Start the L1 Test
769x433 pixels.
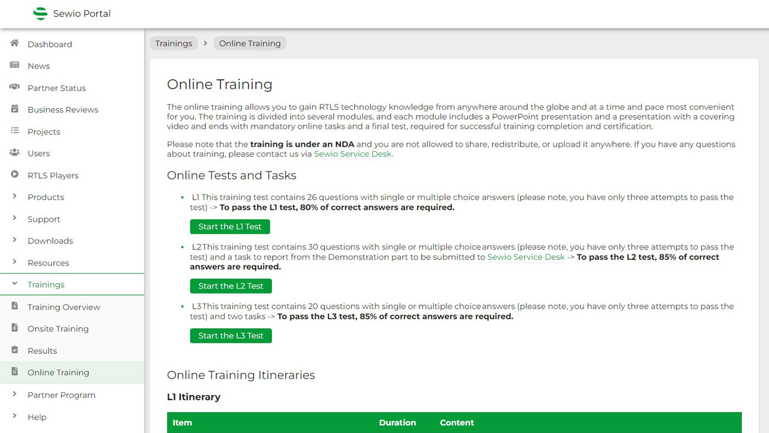click(x=230, y=226)
